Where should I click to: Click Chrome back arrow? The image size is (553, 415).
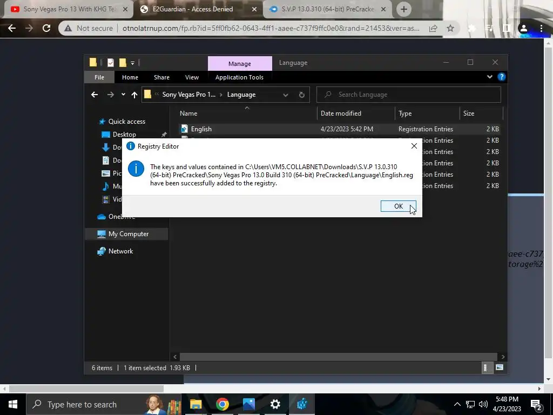[x=12, y=28]
